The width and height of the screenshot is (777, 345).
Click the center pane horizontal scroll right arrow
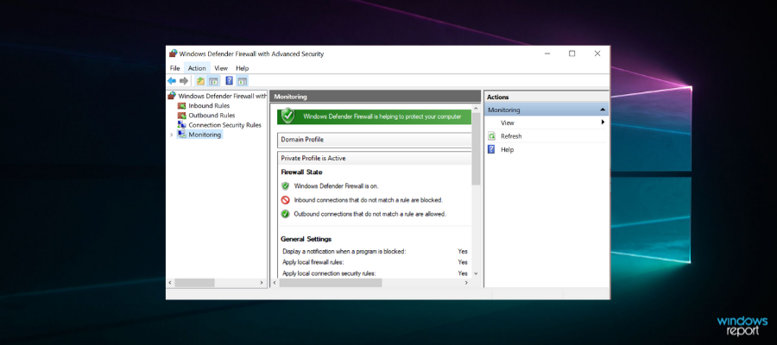pos(466,283)
